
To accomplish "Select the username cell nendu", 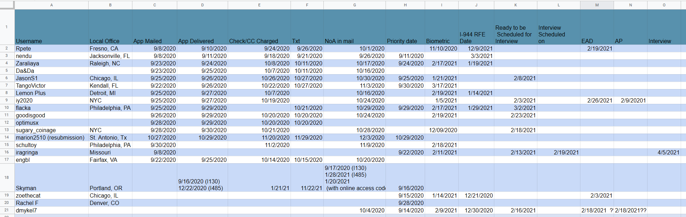I will [x=52, y=56].
